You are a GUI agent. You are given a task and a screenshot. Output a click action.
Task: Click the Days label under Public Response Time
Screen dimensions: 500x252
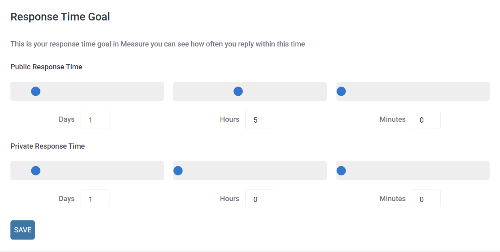[67, 119]
